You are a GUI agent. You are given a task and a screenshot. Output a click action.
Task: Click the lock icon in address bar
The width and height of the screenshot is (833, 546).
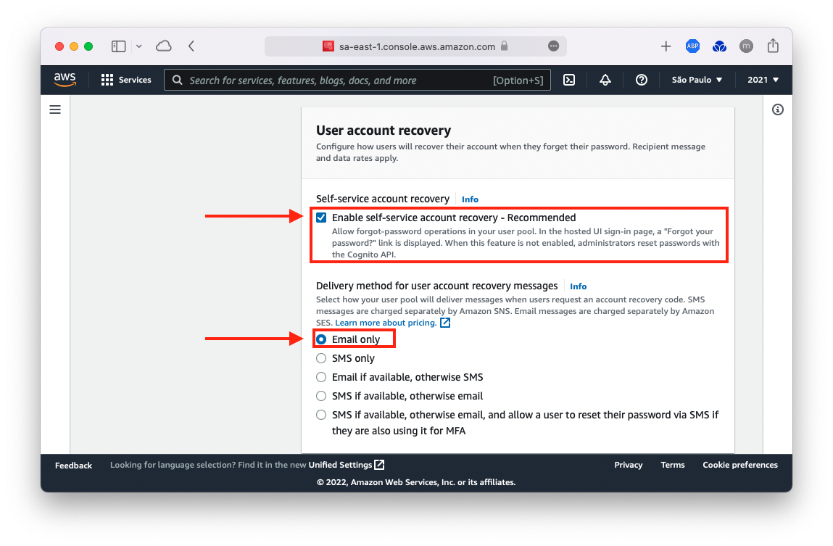[504, 46]
